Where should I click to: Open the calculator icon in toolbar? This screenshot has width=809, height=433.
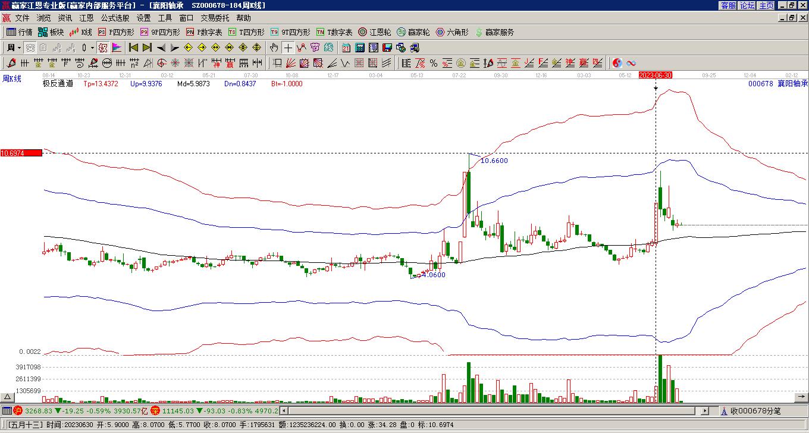[360, 48]
